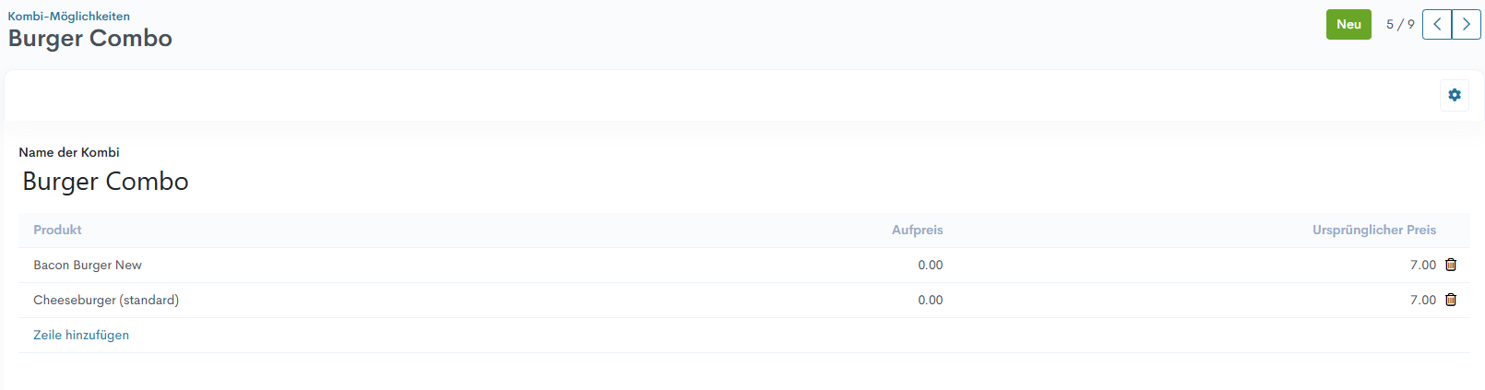Sort by Ursprünglicher Preis column header
The height and width of the screenshot is (390, 1485).
coord(1374,230)
